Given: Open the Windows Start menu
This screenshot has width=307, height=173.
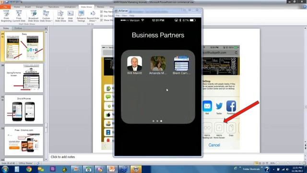Looking at the screenshot, I should [5, 169].
